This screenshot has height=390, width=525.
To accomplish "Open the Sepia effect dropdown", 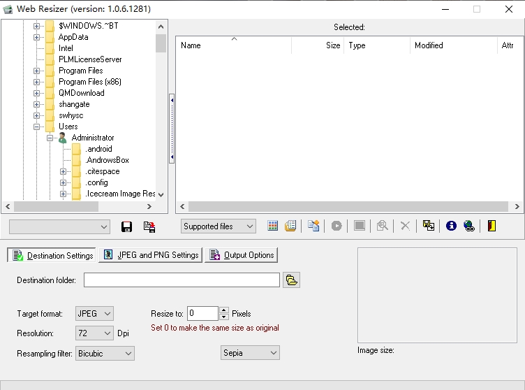I will point(250,353).
